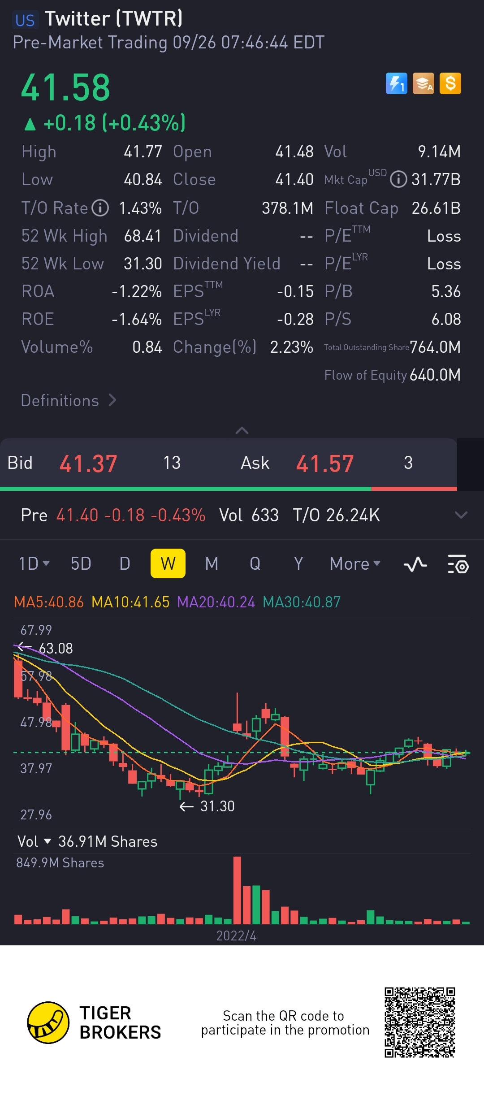The width and height of the screenshot is (484, 1100).
Task: Tap the 36.91M Shares volume readout
Action: [108, 841]
